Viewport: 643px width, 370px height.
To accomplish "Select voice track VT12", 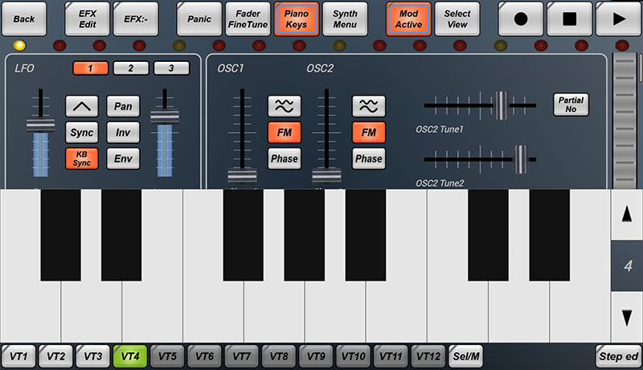I will point(428,356).
